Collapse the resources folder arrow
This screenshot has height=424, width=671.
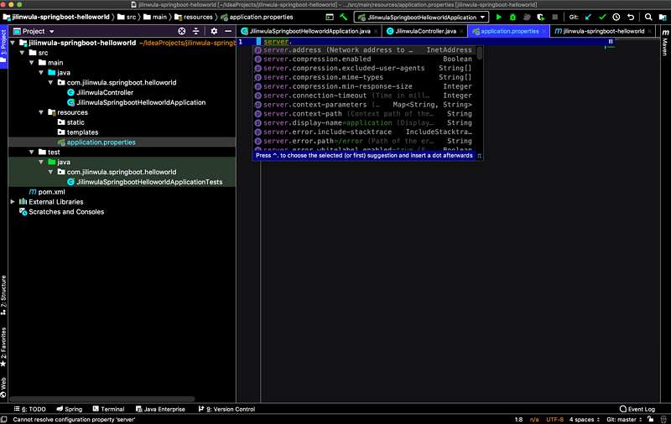[x=41, y=112]
